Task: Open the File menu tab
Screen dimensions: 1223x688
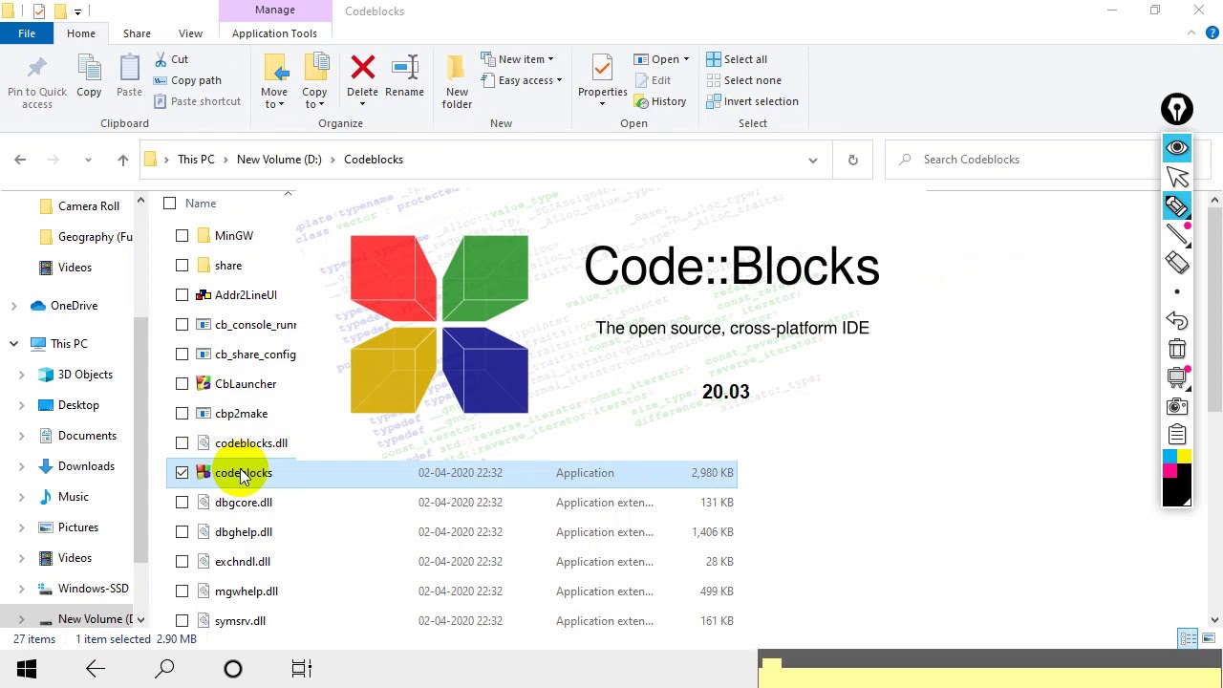Action: coord(27,33)
